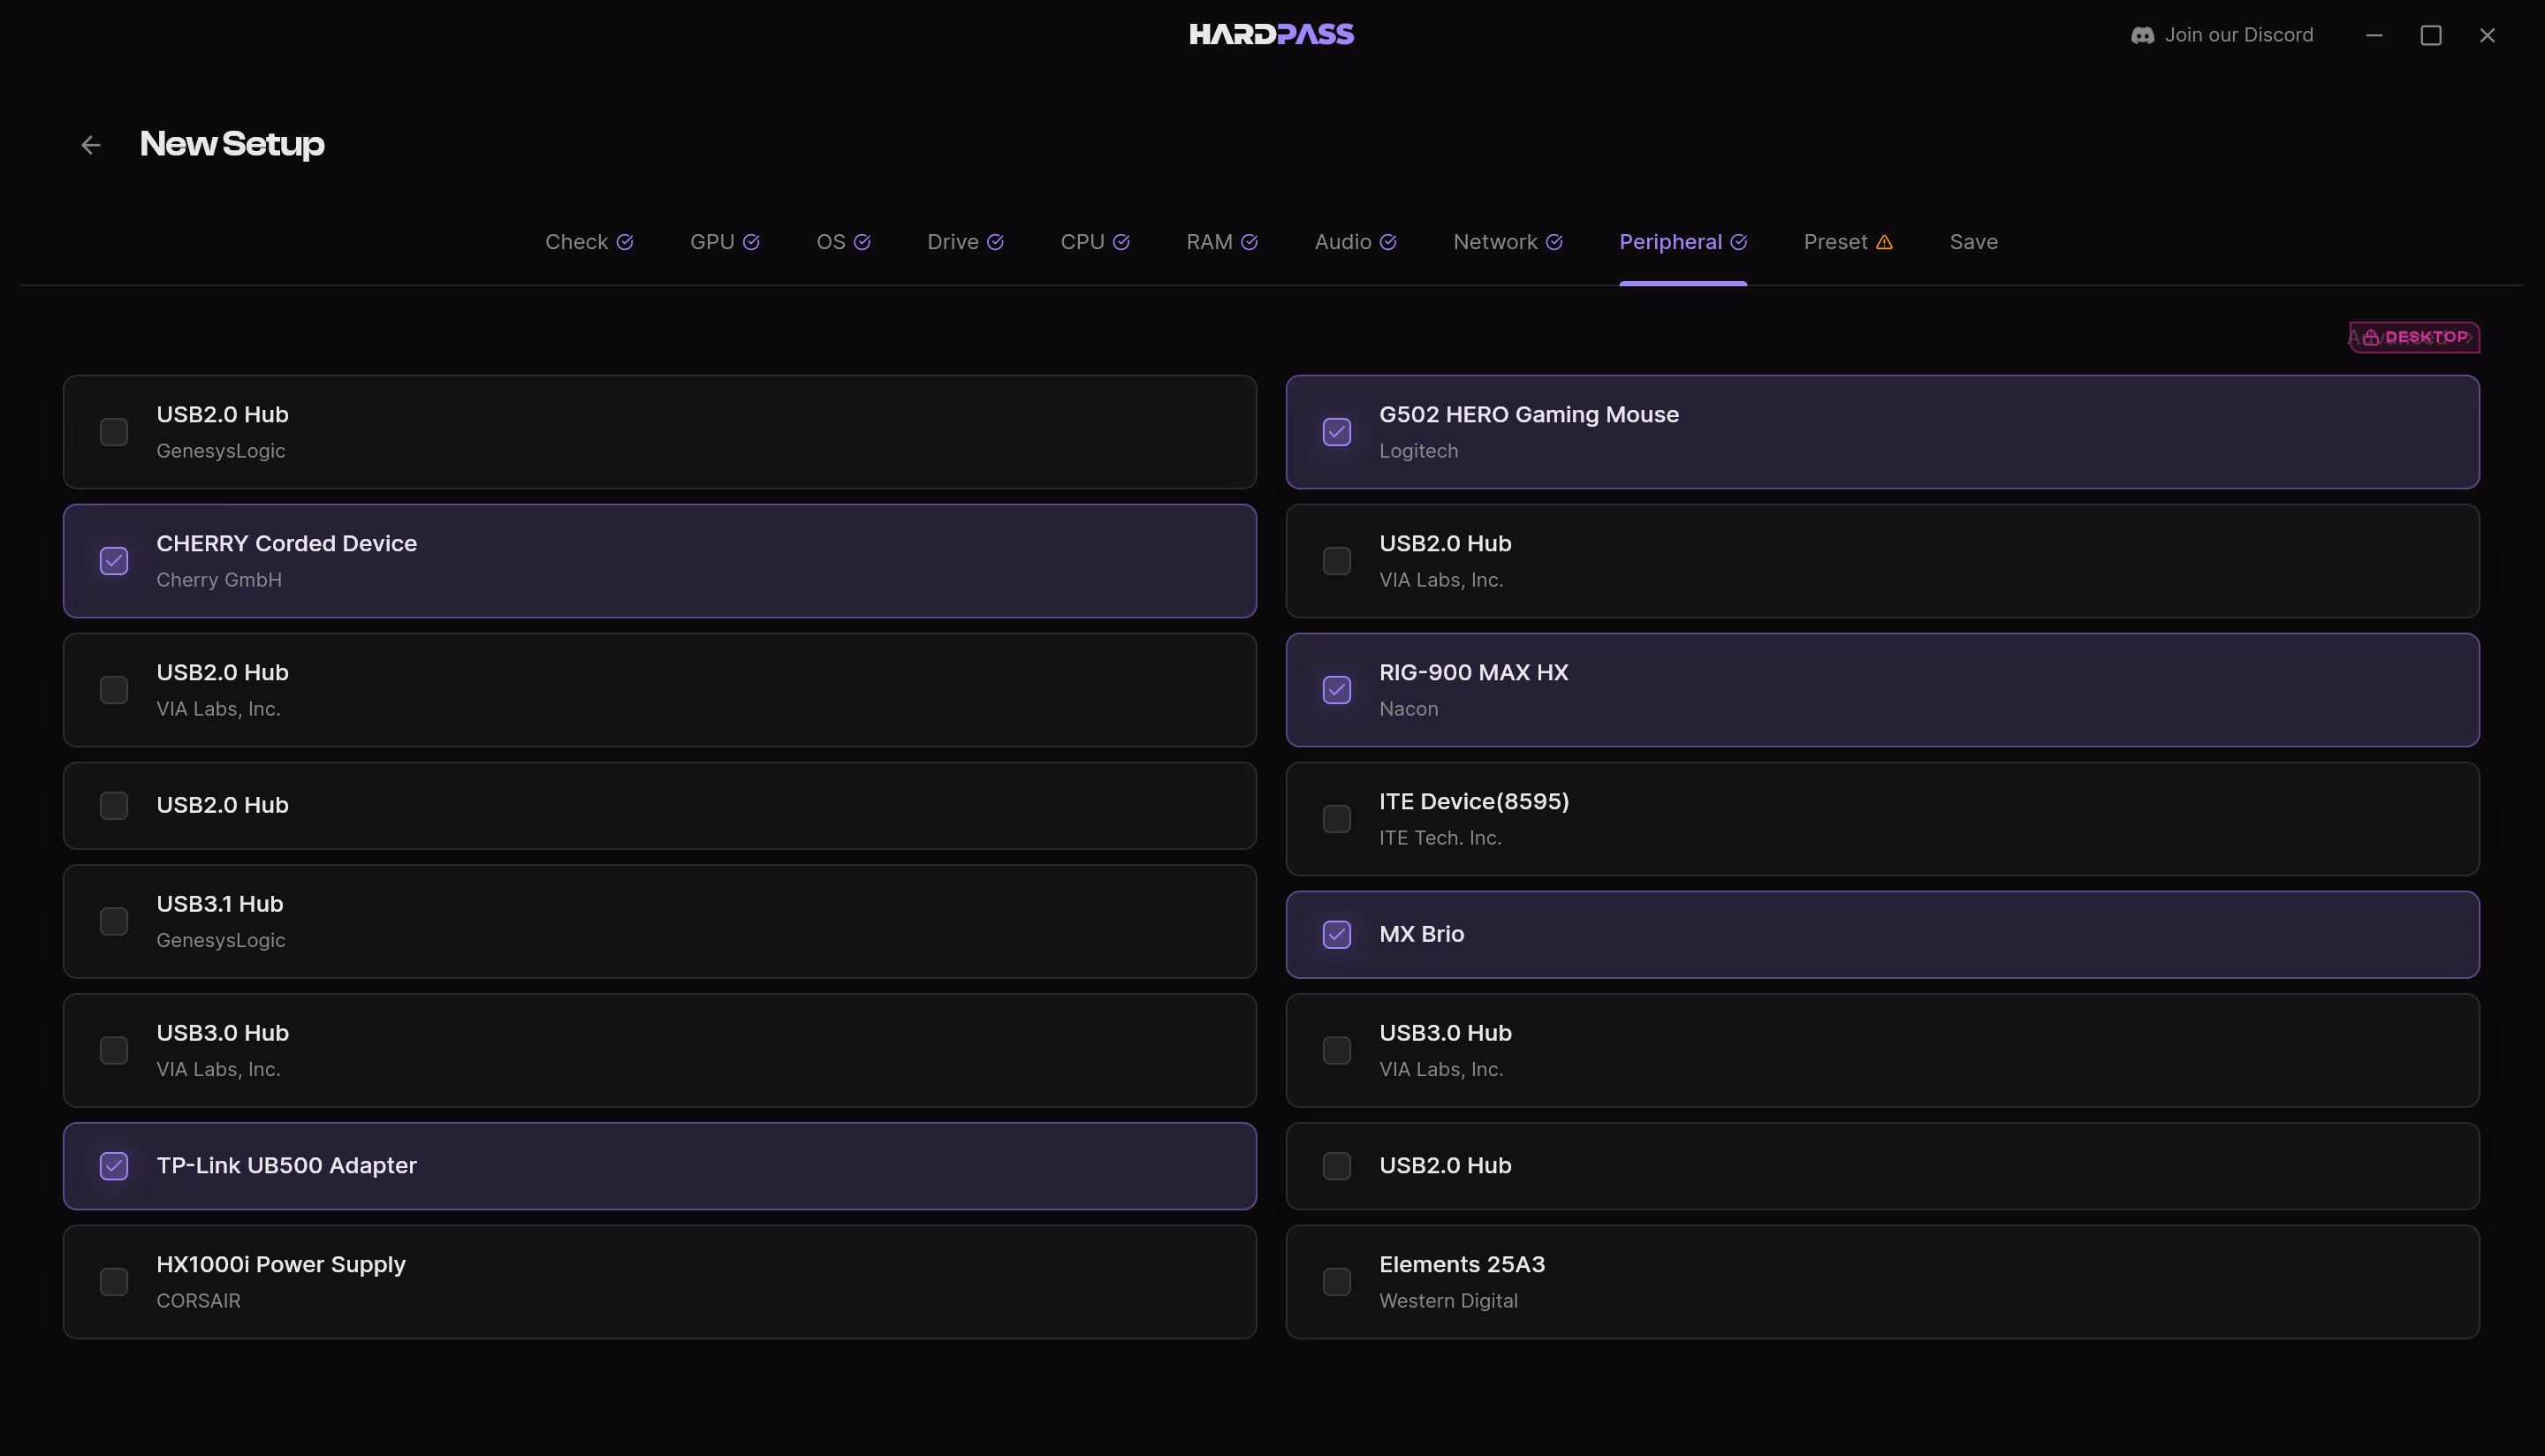Open the CPU tab
This screenshot has width=2545, height=1456.
click(x=1095, y=242)
